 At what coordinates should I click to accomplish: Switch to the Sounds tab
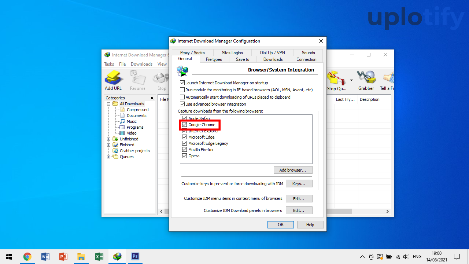[x=308, y=53]
